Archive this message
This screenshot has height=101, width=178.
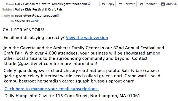click(x=169, y=4)
